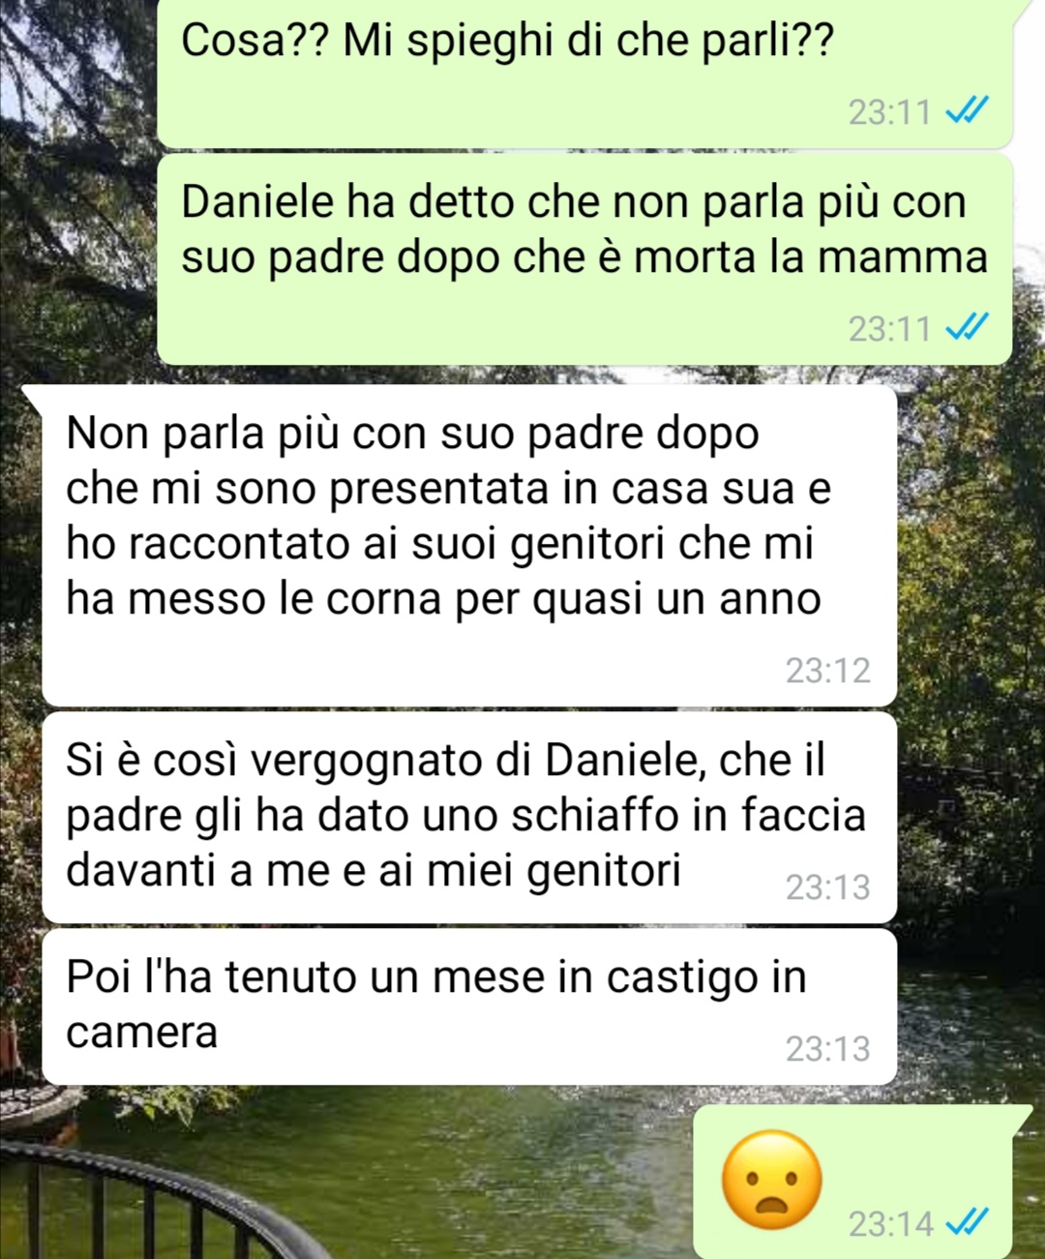Tap 23:11 timestamp on 'Cosa??' message
This screenshot has height=1259, width=1045.
(x=890, y=112)
